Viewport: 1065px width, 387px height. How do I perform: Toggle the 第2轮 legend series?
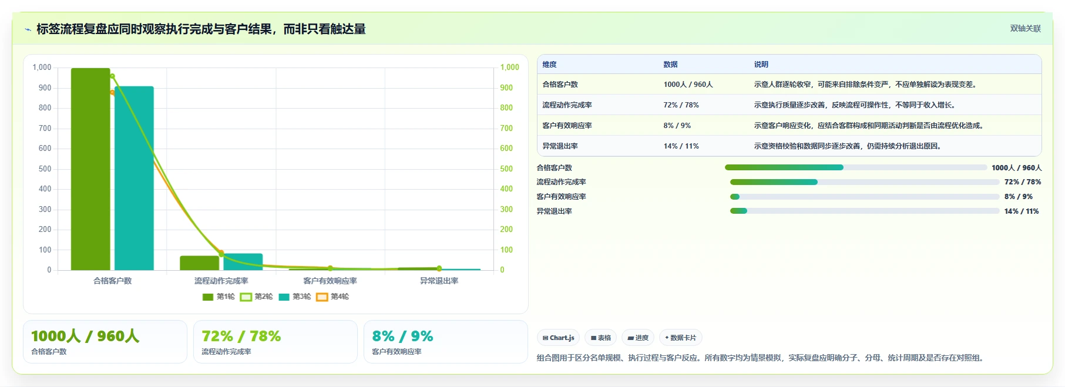[256, 297]
